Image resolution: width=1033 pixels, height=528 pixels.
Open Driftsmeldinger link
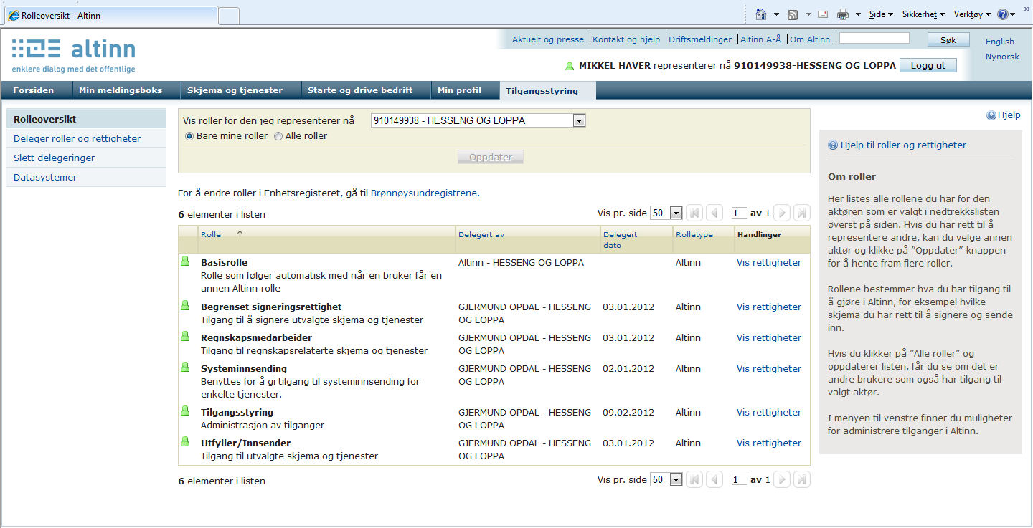point(700,39)
